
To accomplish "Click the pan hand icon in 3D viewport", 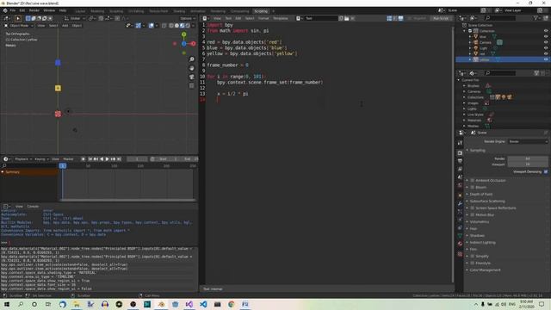I will click(x=191, y=68).
